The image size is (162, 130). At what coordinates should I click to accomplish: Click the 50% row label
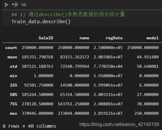click(13, 94)
